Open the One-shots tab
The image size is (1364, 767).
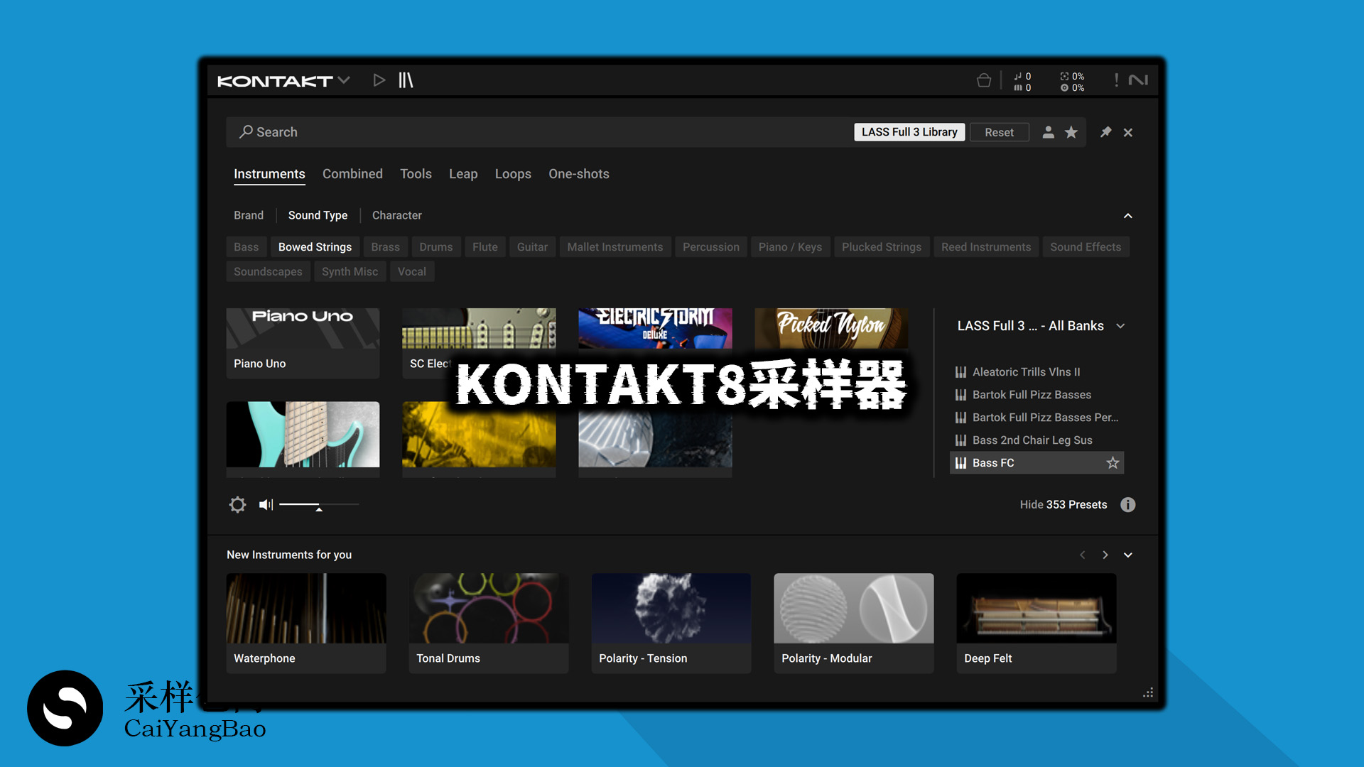578,174
